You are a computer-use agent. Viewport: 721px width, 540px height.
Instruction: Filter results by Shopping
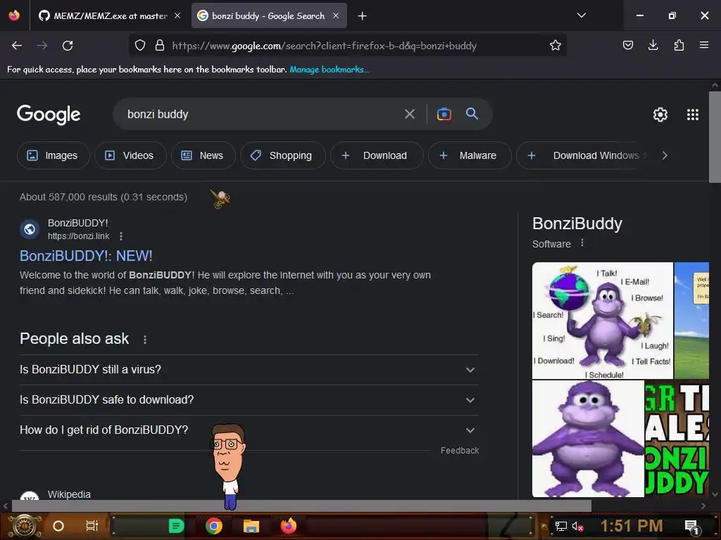282,155
